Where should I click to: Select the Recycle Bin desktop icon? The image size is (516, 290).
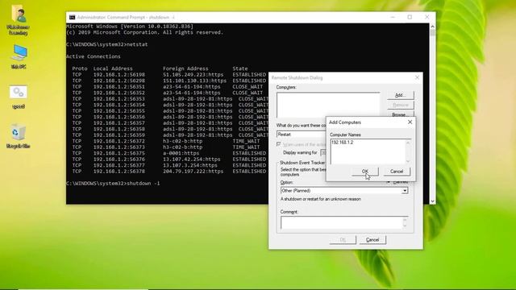(19, 136)
